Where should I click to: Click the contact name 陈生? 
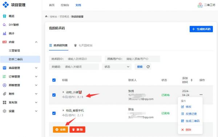pyautogui.click(x=131, y=109)
